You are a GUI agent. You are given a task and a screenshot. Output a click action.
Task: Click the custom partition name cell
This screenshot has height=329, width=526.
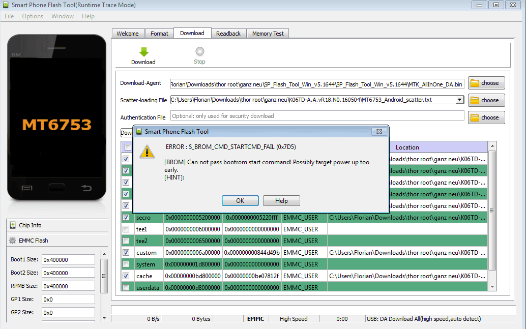tap(149, 253)
